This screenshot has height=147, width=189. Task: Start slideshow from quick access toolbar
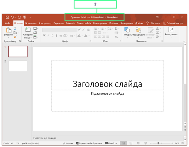pos(25,17)
